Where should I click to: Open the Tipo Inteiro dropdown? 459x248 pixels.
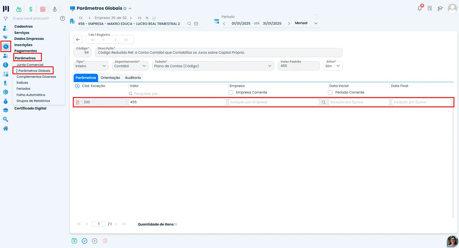coord(91,66)
